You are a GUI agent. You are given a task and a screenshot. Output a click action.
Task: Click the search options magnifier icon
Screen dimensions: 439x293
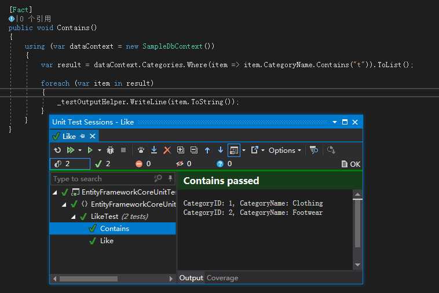pyautogui.click(x=158, y=178)
